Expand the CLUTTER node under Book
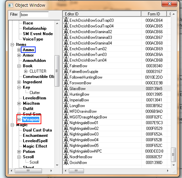This screenshot has height=178, width=182. [x=26, y=71]
